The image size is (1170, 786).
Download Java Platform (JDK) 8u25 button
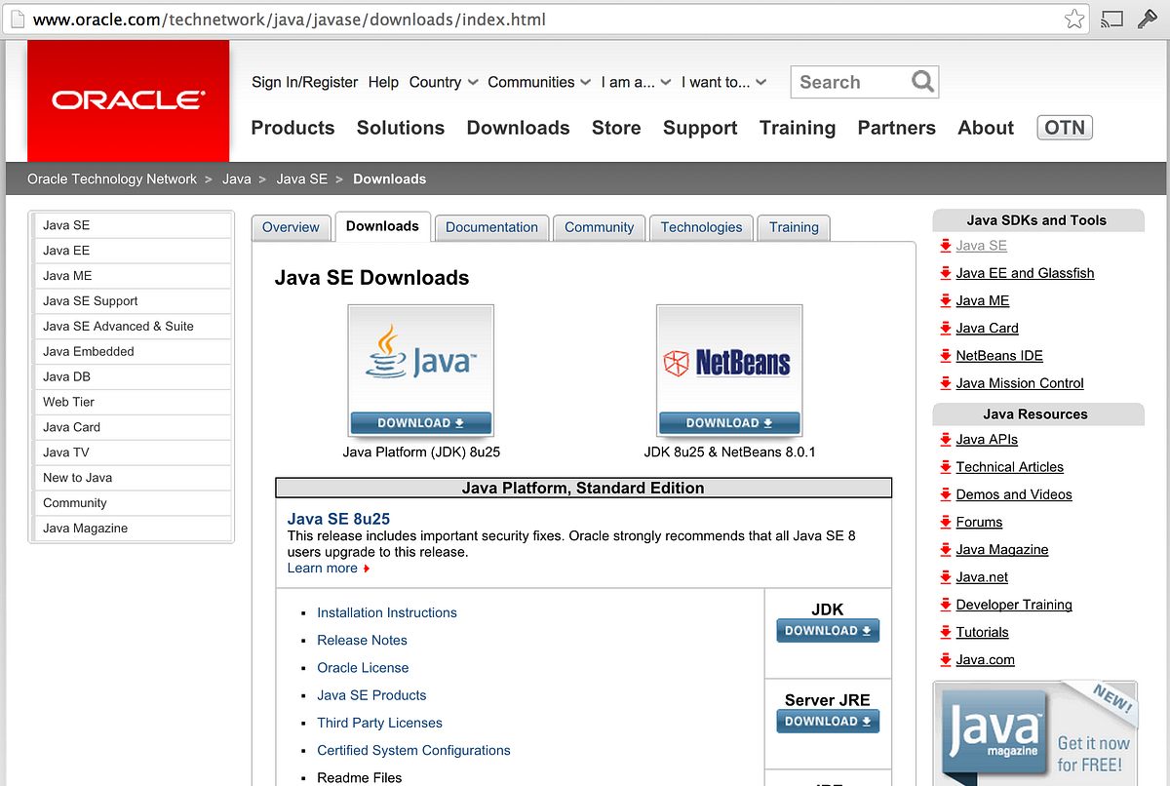tap(421, 423)
